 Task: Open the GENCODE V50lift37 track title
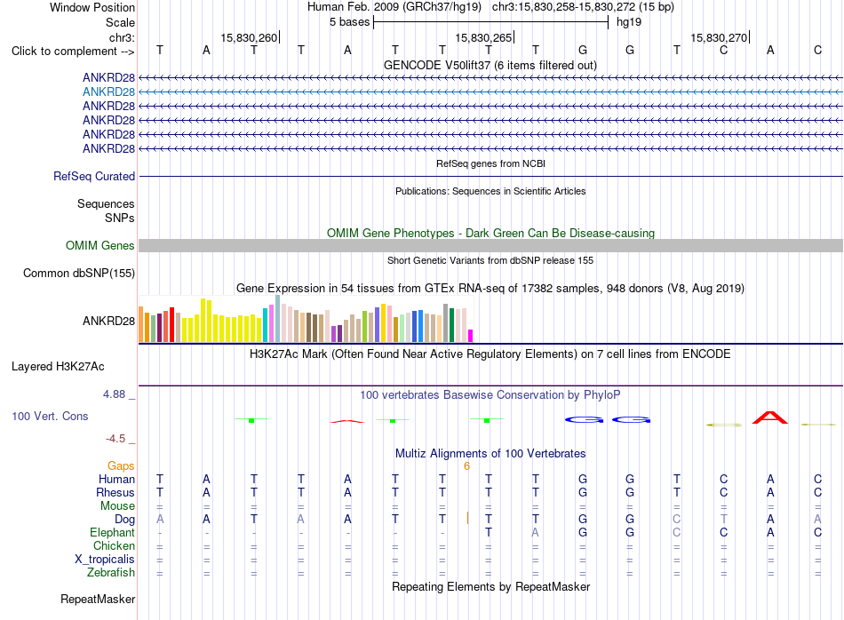point(490,65)
